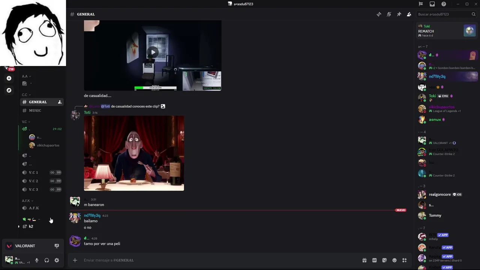The image size is (480, 270).
Task: Click vikichupaortos in the voice channel
Action: 44,145
